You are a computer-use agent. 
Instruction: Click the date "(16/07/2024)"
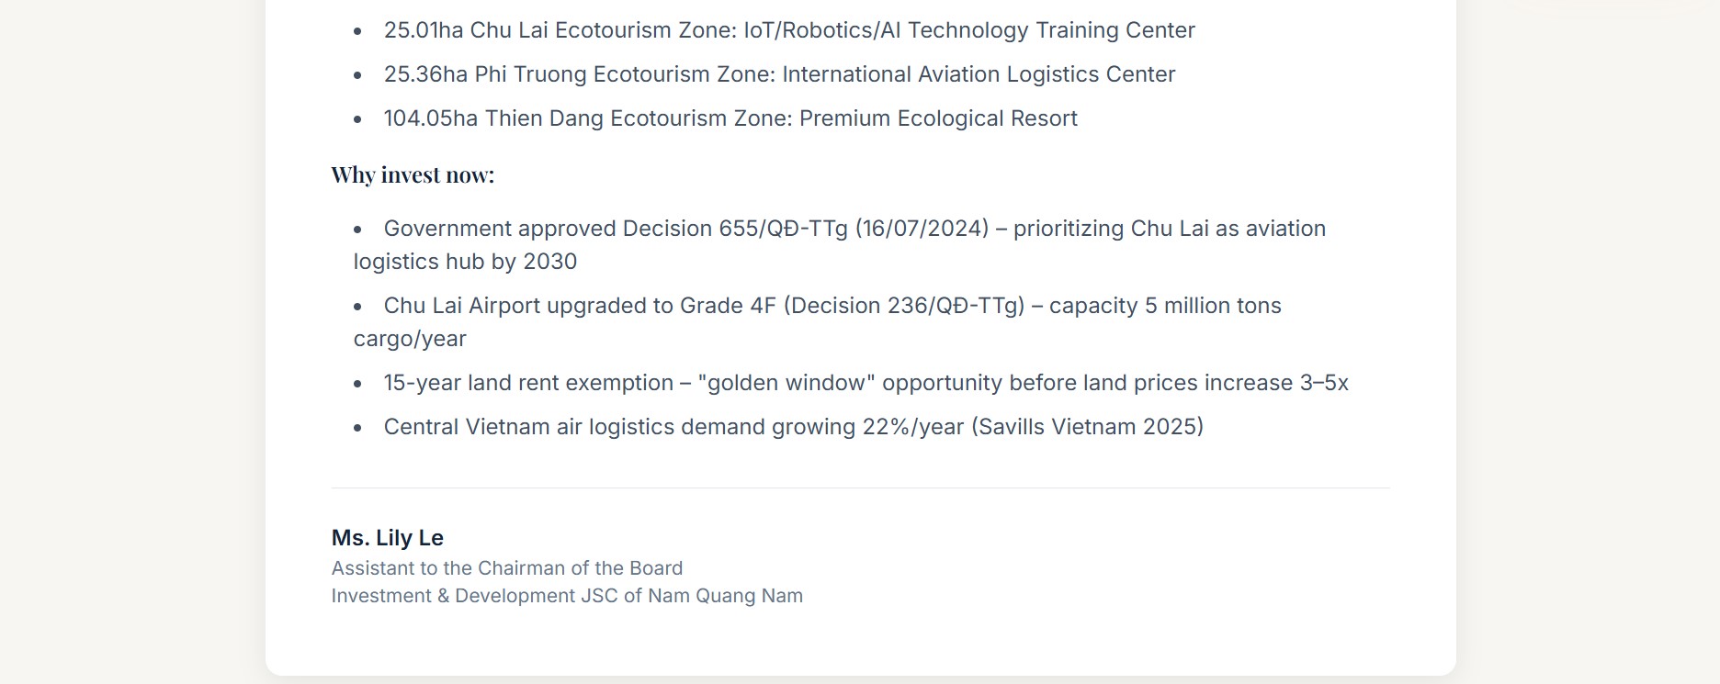coord(922,229)
